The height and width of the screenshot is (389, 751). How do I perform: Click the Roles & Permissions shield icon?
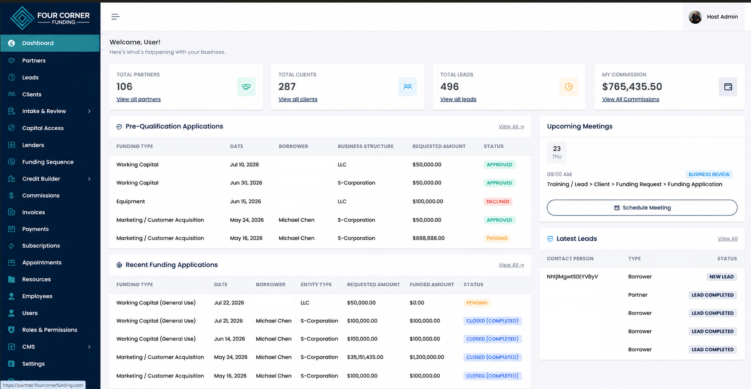[x=12, y=330]
